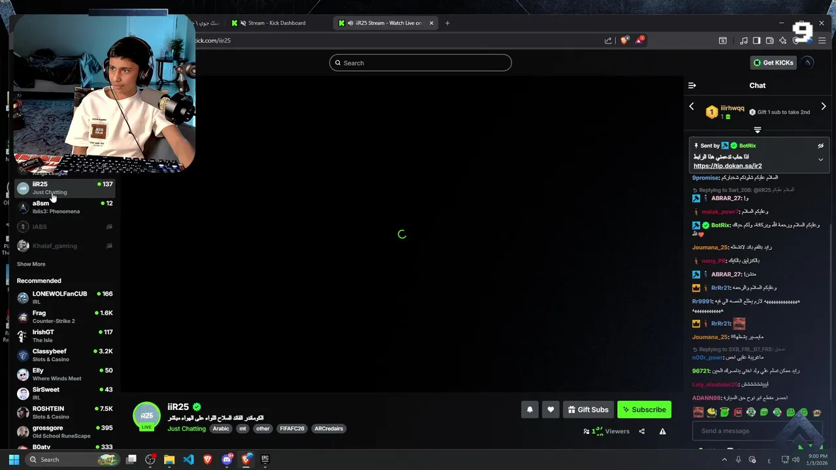Open Elly's Where Winds Meet channel

[65, 374]
